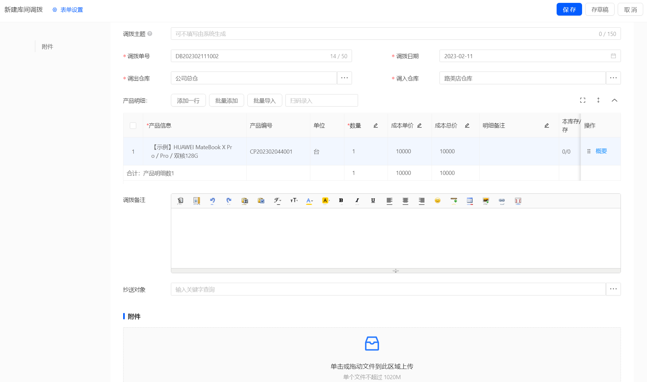Click the edit pencil in the 数量 column header
The image size is (647, 382).
376,126
